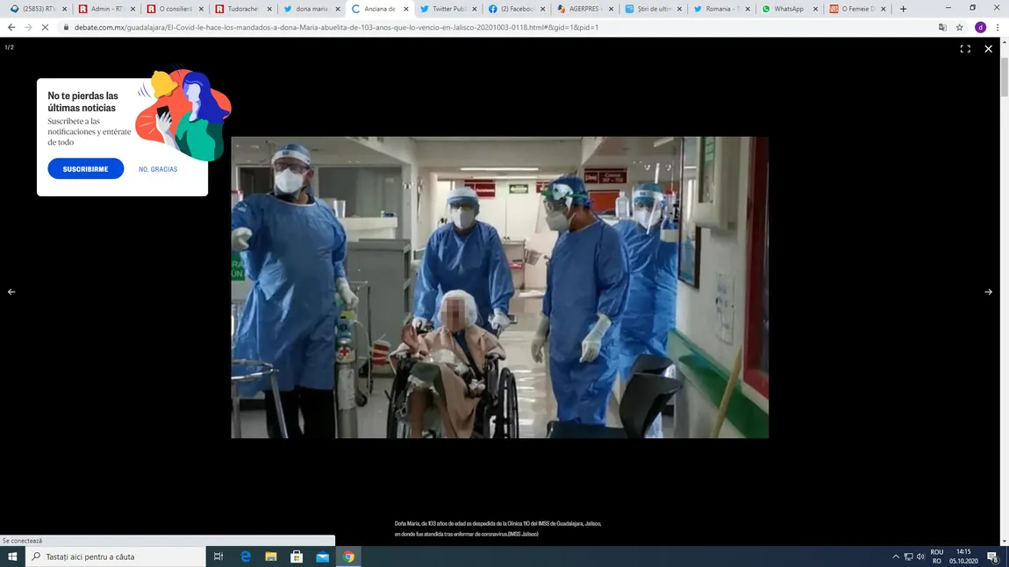Click the taskbar search box
This screenshot has height=567, width=1009.
[116, 556]
